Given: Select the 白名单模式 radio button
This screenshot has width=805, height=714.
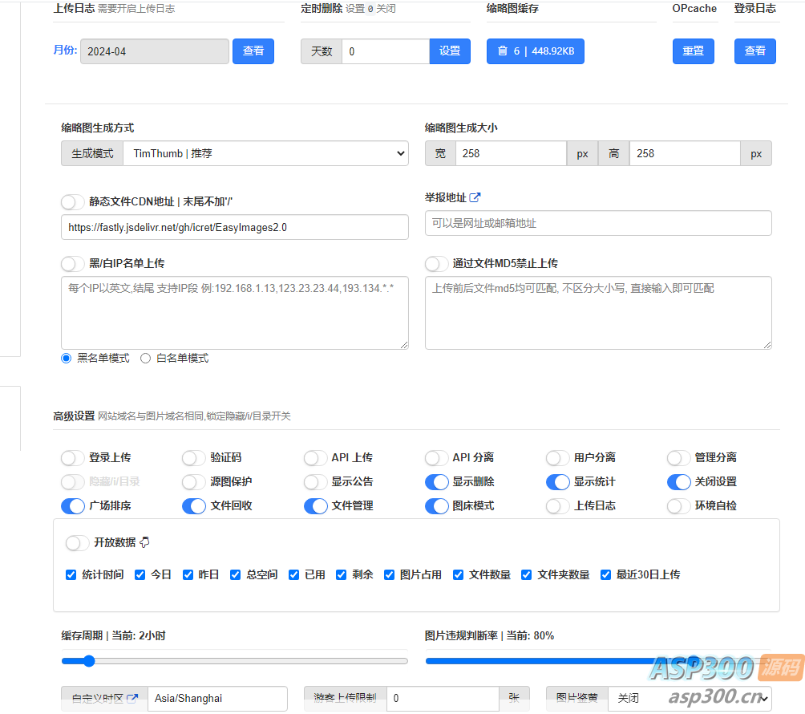Looking at the screenshot, I should [x=145, y=359].
